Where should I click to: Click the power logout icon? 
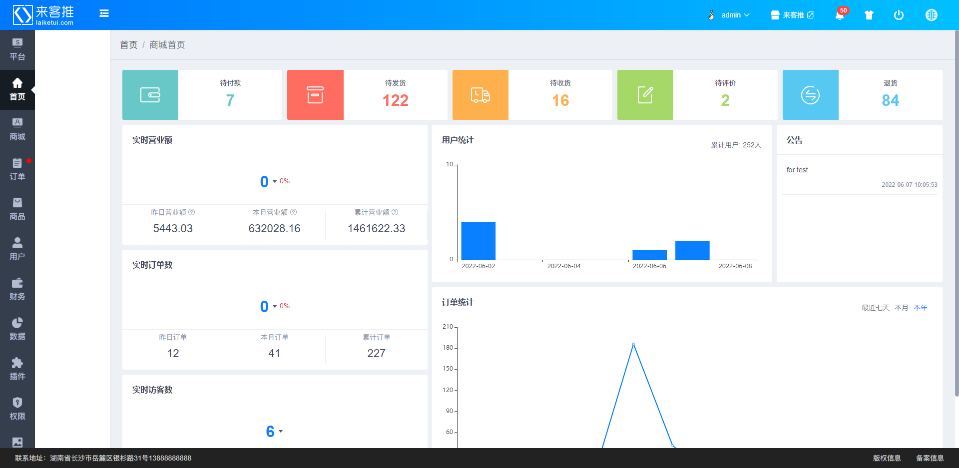click(899, 15)
